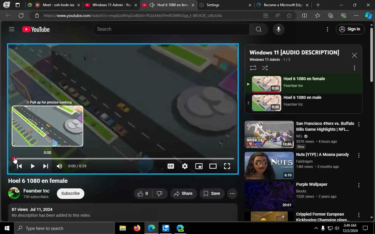The height and width of the screenshot is (234, 375).
Task: Open the Windows 11 Admin playlist link
Action: coord(265,60)
